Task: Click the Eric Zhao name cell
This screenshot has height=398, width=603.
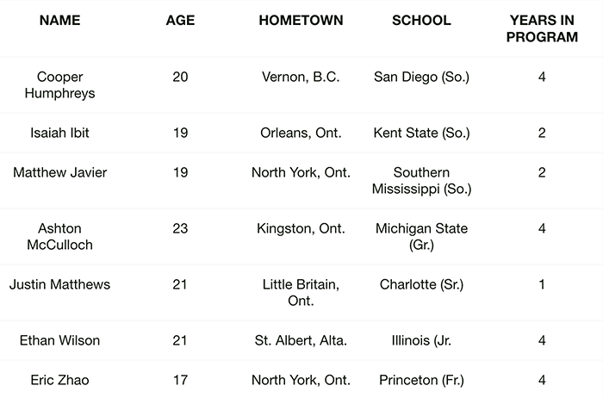Action: point(59,380)
